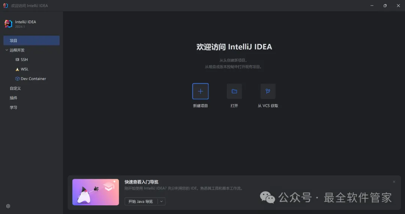Collapse the 远程开发 section chevron
The height and width of the screenshot is (214, 405).
point(7,50)
